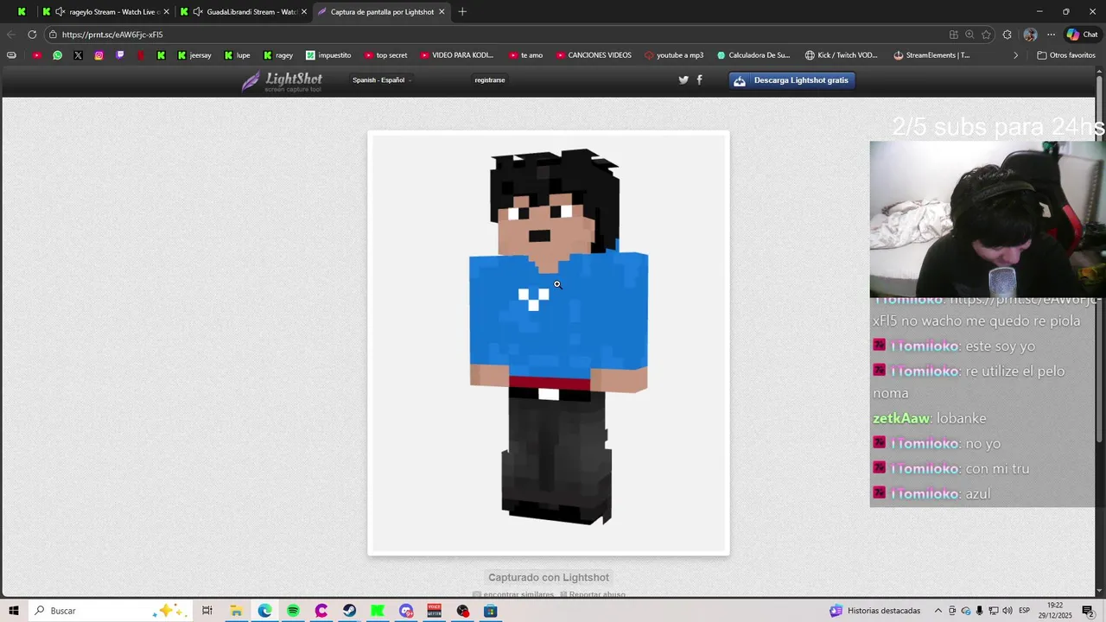
Task: Open the X bookmark icon
Action: pyautogui.click(x=78, y=55)
